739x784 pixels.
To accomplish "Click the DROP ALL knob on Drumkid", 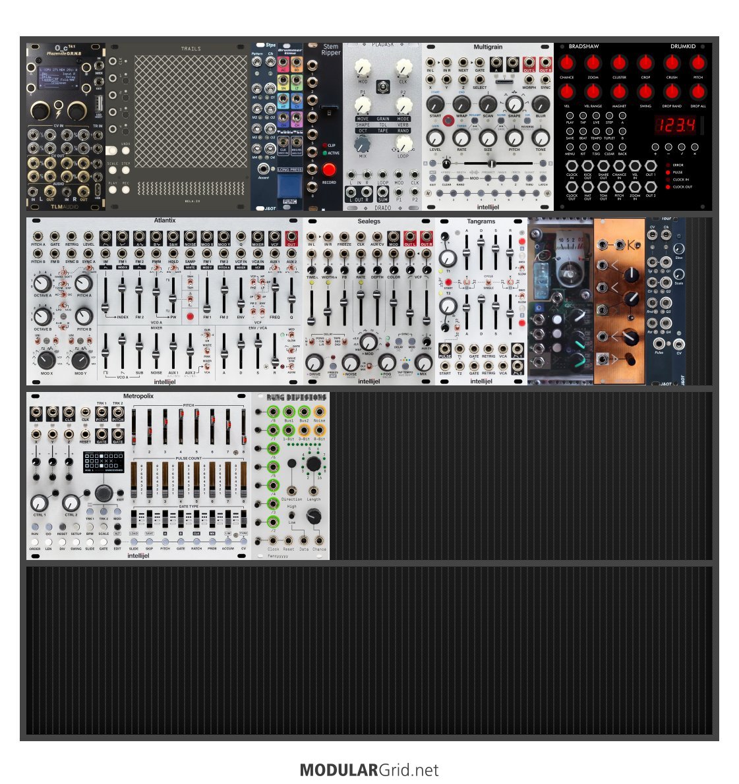I will click(698, 92).
